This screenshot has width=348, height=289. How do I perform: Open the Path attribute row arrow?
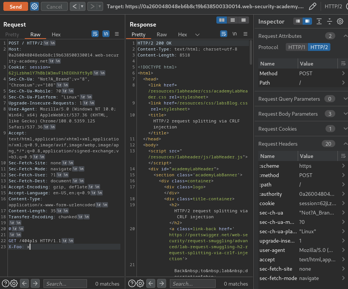pos(343,83)
